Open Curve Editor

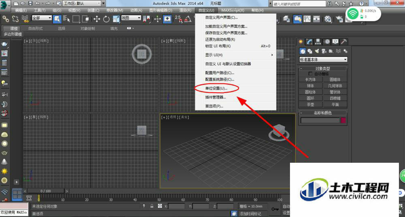click(307, 19)
